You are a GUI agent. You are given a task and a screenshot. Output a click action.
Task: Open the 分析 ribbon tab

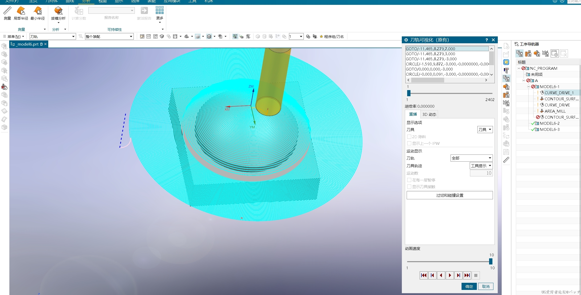pos(86,1)
